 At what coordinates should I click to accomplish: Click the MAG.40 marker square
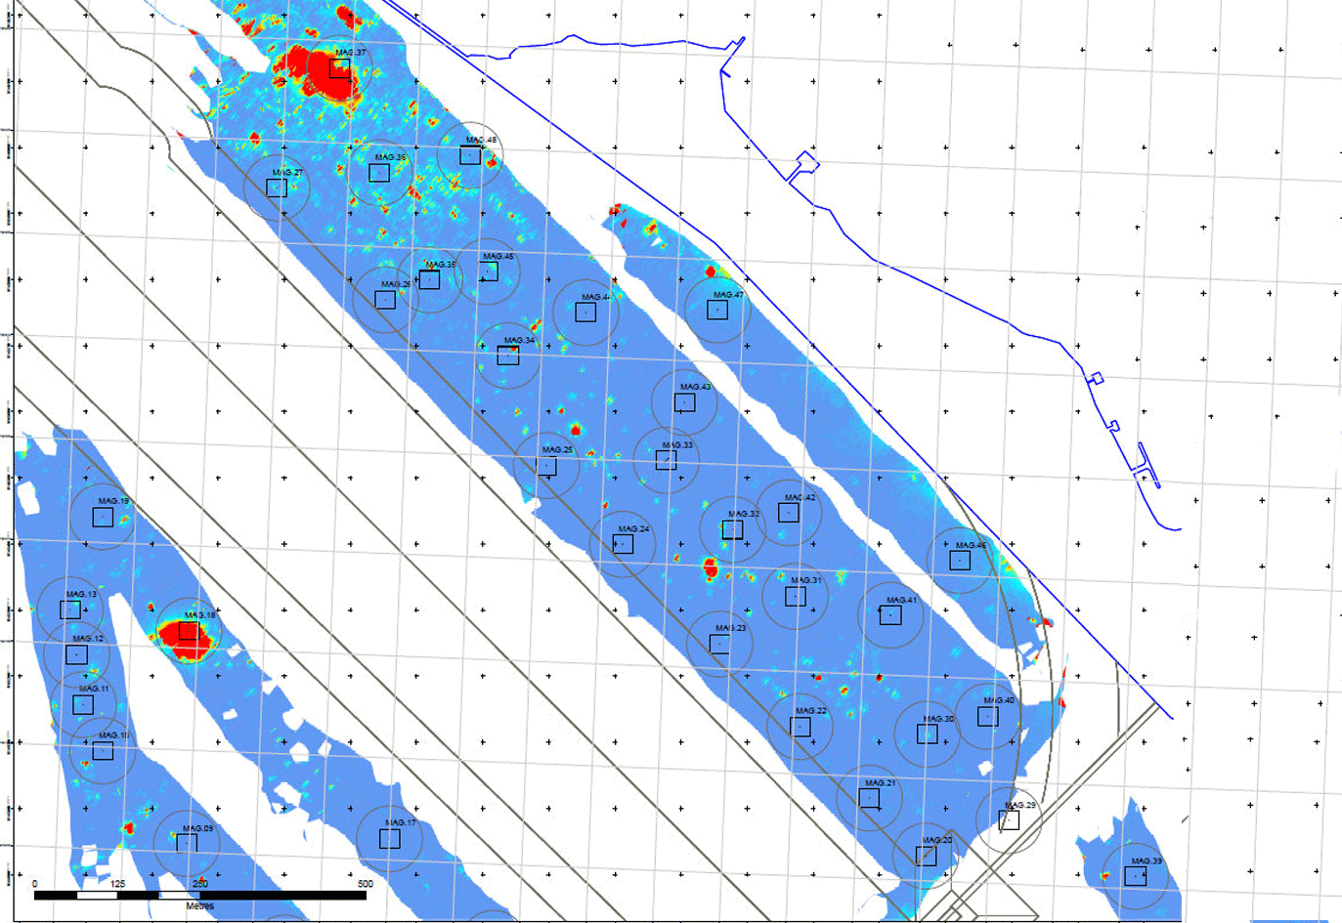pos(988,716)
